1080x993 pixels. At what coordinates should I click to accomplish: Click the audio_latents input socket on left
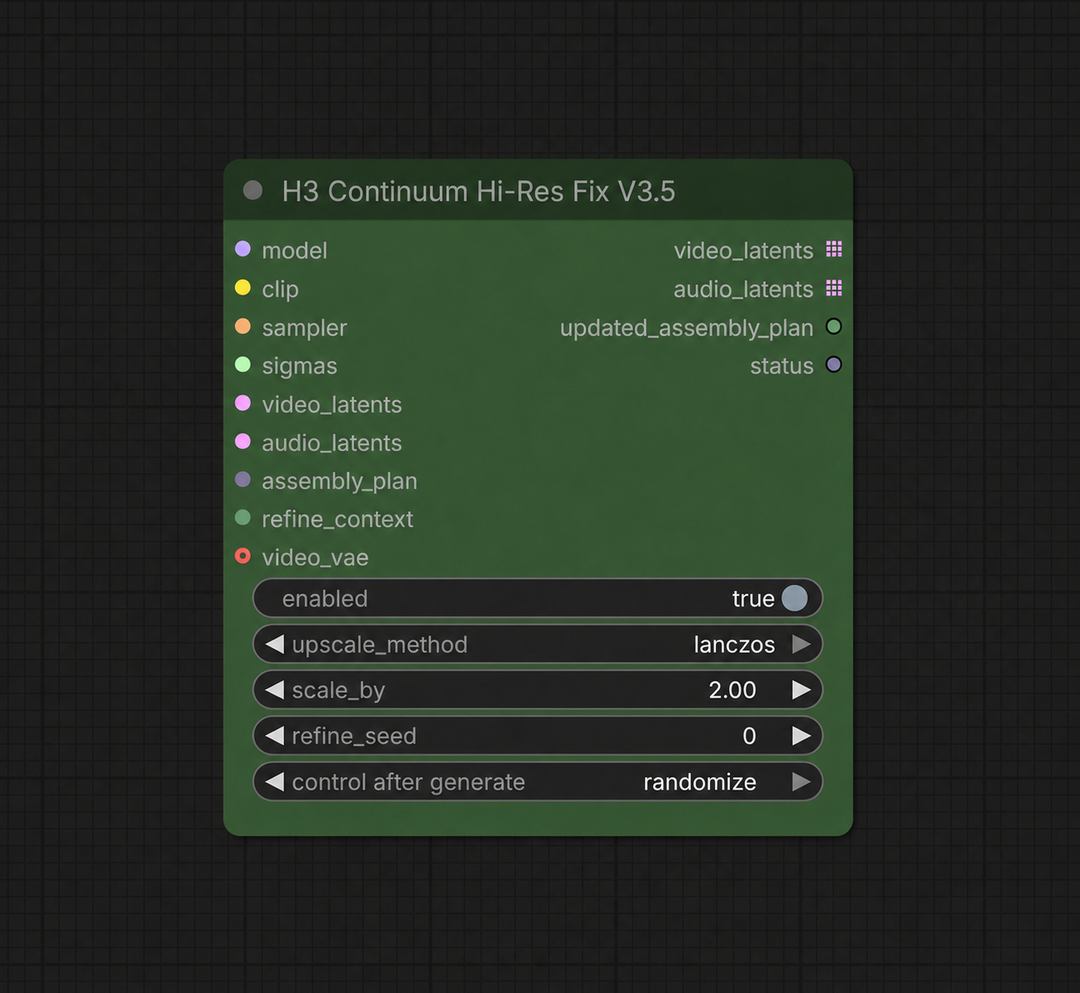(243, 441)
